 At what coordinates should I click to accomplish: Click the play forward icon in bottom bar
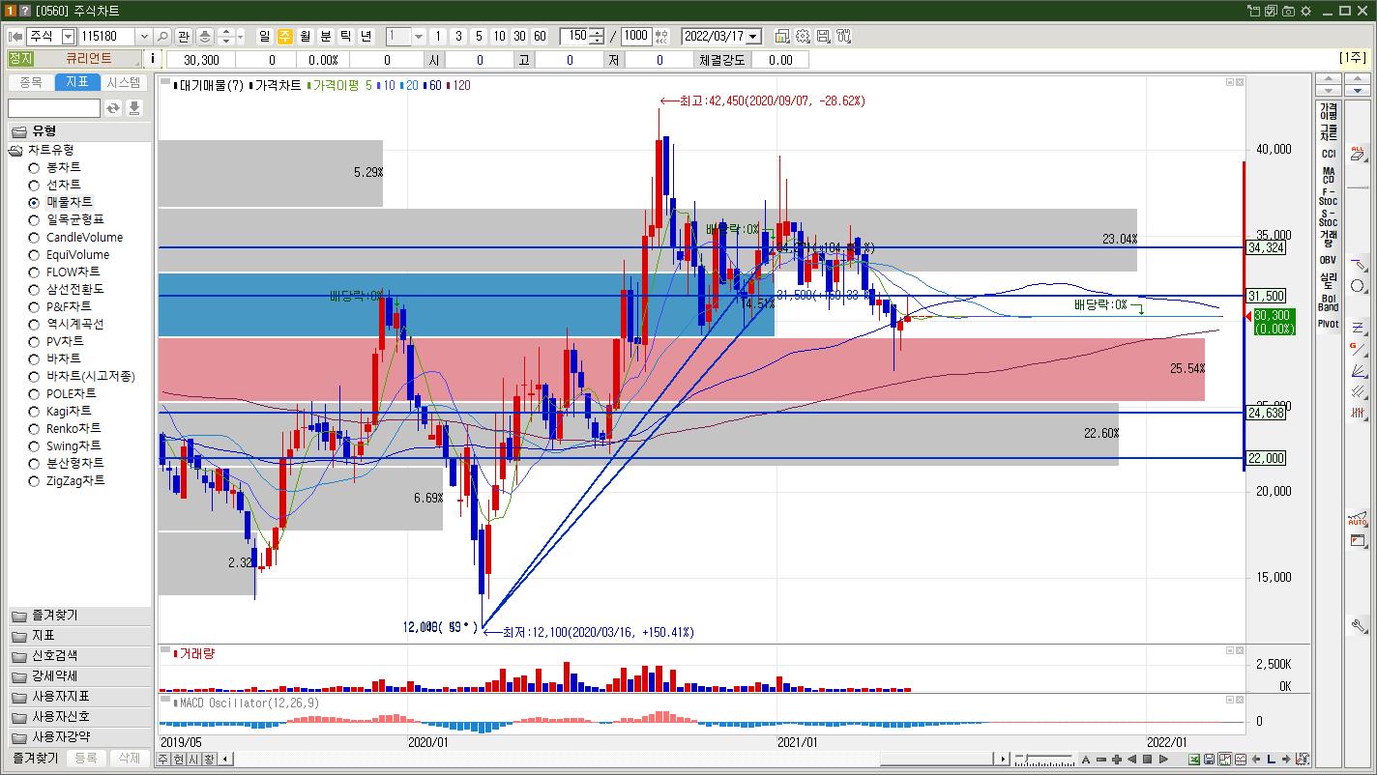pyautogui.click(x=1163, y=760)
